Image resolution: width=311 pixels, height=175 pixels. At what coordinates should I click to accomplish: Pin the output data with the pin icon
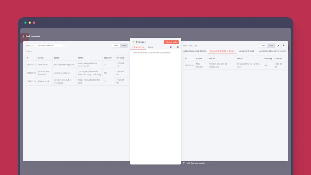(x=284, y=46)
